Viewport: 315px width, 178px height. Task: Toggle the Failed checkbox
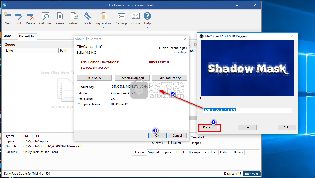170,143
